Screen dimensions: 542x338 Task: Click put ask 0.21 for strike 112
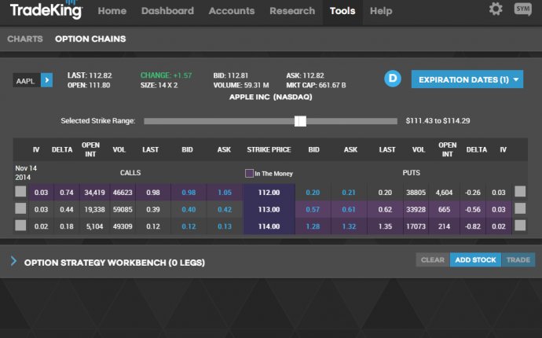click(x=349, y=193)
